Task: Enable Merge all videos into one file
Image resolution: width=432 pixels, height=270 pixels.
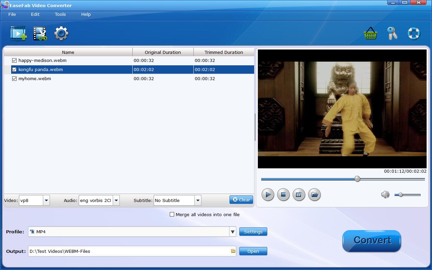Action: point(172,214)
